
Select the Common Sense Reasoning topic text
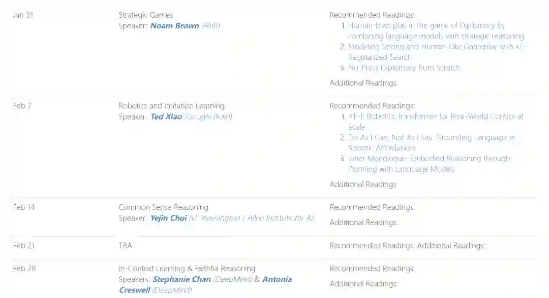tap(163, 207)
